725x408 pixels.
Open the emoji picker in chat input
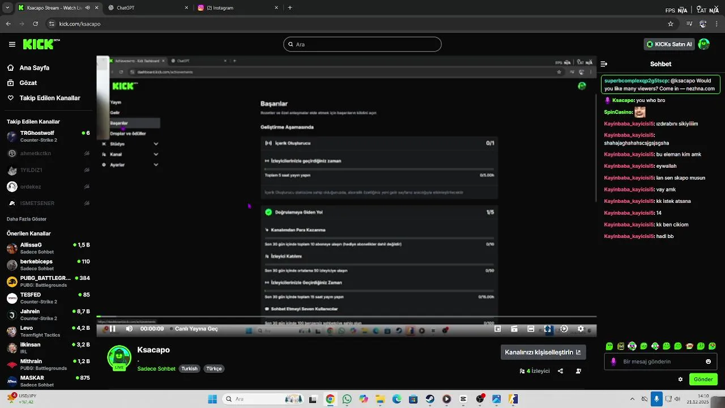point(709,362)
